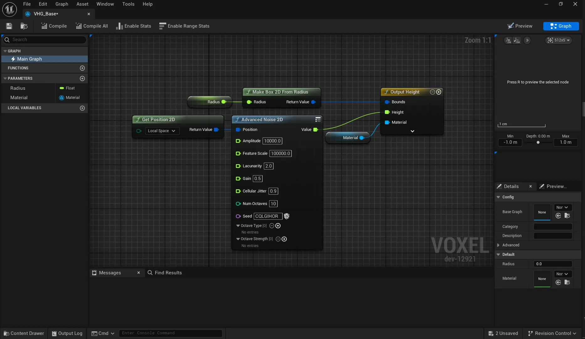Screen dimensions: 585x339
Task: Enable Stats in the toolbar
Action: click(133, 26)
